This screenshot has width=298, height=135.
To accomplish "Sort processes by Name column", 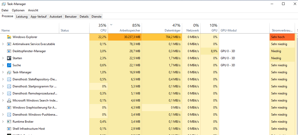I will pos(29,28).
